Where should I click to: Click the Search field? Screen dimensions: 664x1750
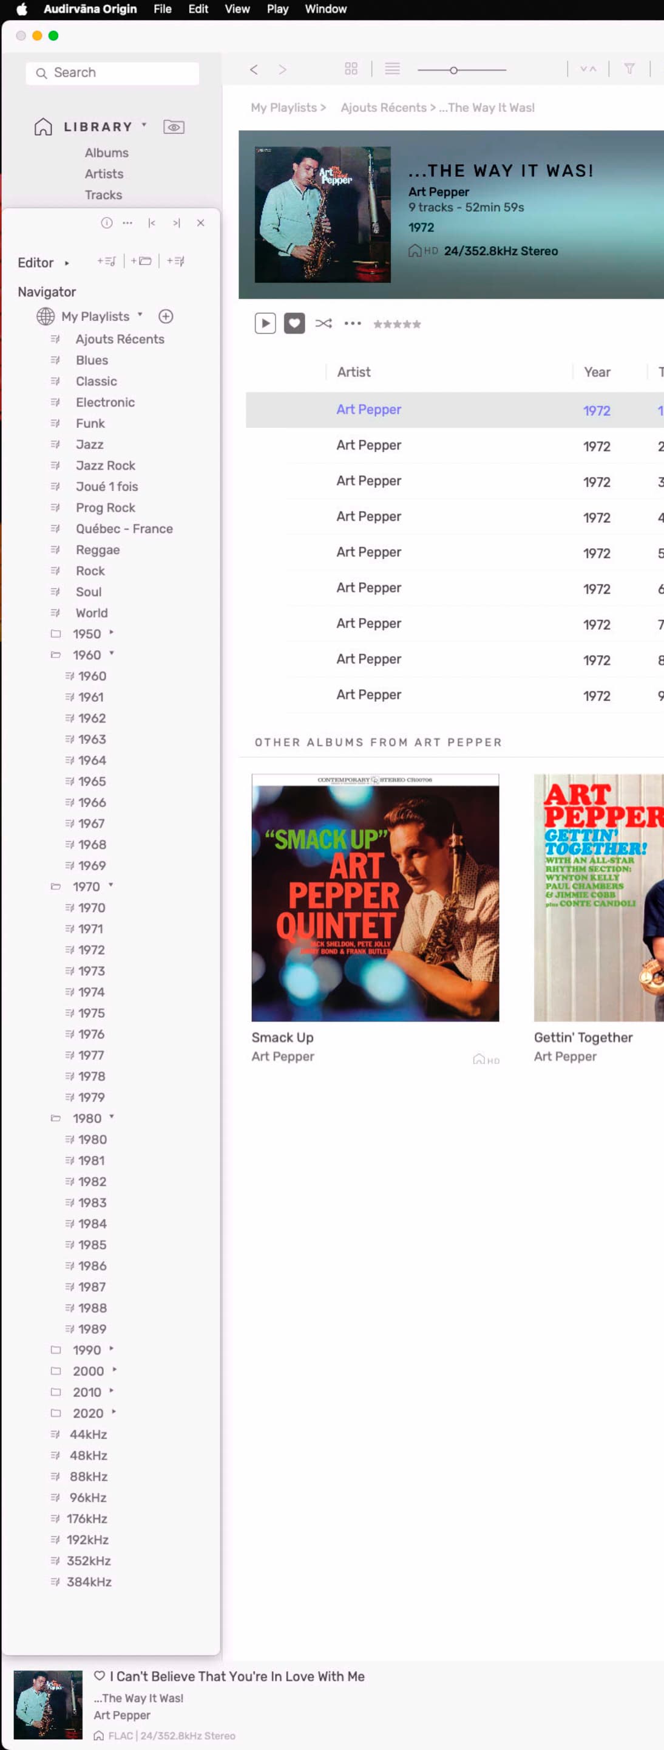(x=112, y=73)
